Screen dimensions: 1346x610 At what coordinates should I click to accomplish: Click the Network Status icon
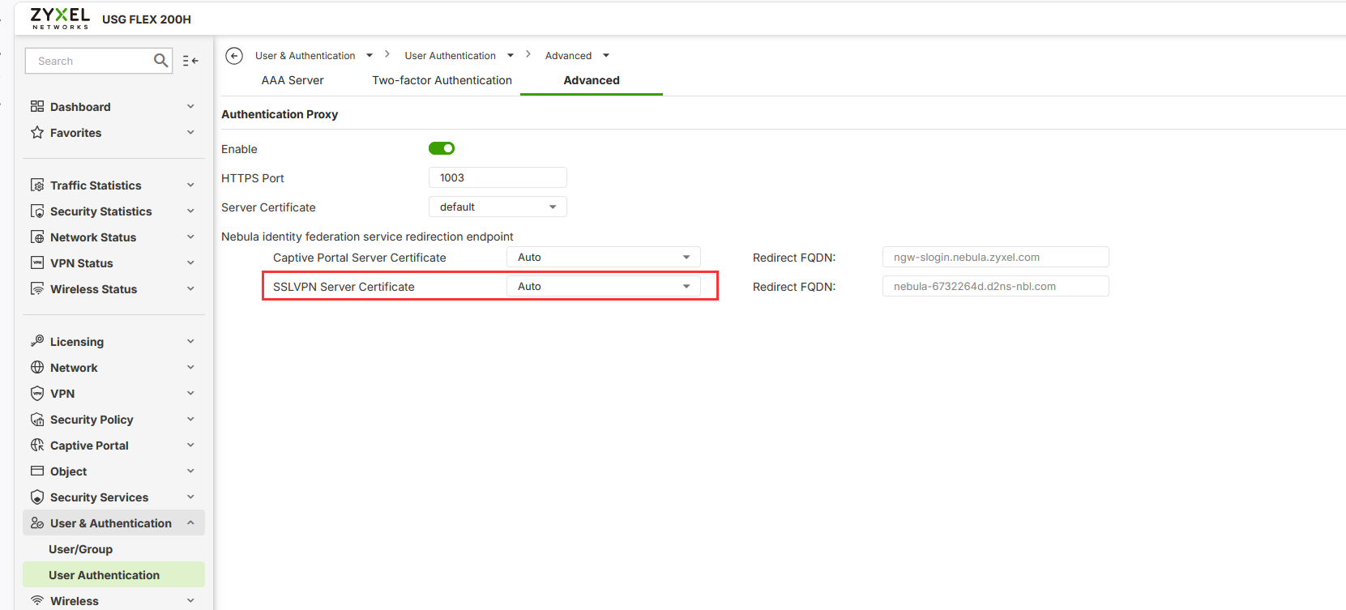[37, 237]
